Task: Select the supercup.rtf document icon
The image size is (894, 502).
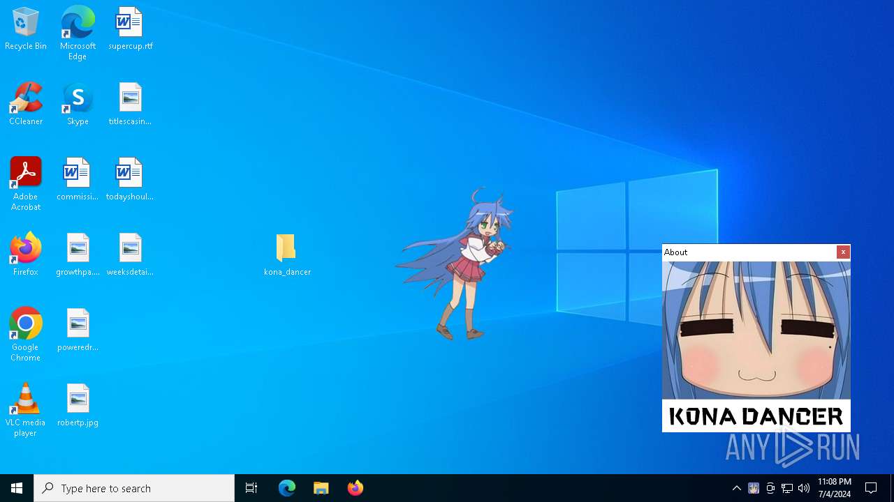Action: pyautogui.click(x=130, y=29)
